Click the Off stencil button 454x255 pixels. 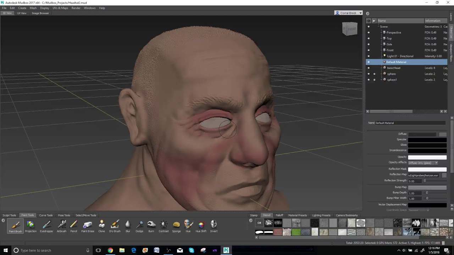click(x=259, y=223)
